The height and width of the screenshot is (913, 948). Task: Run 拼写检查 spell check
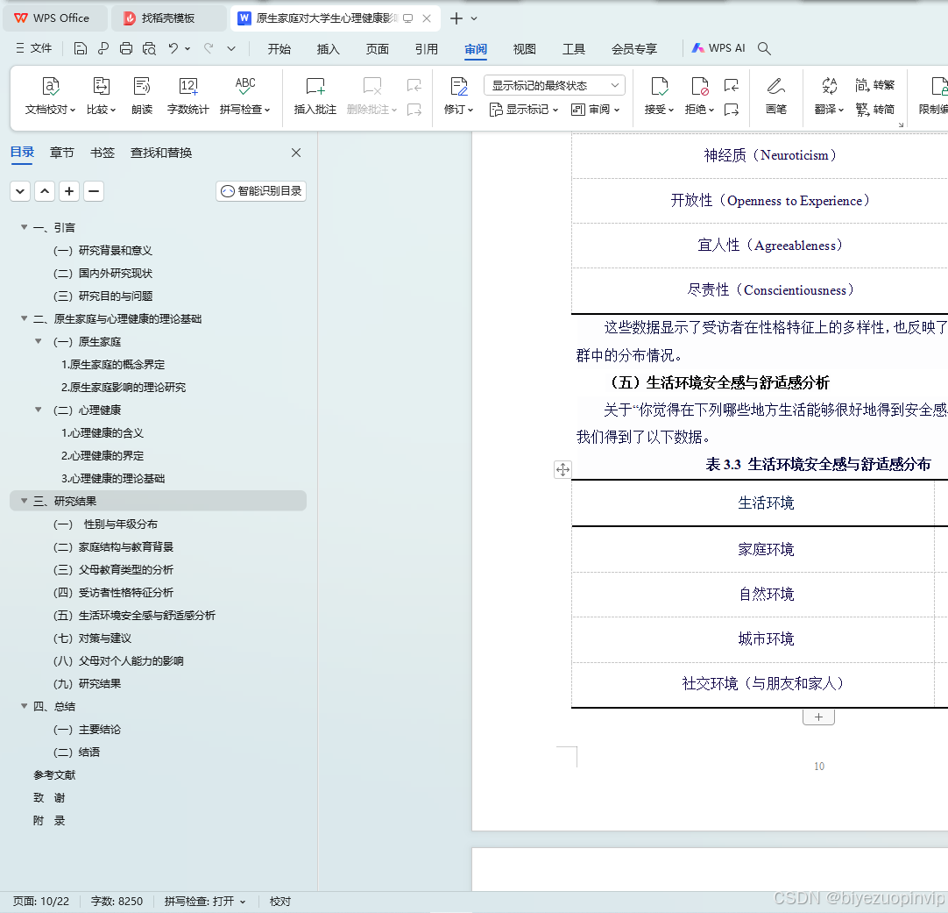(x=244, y=96)
